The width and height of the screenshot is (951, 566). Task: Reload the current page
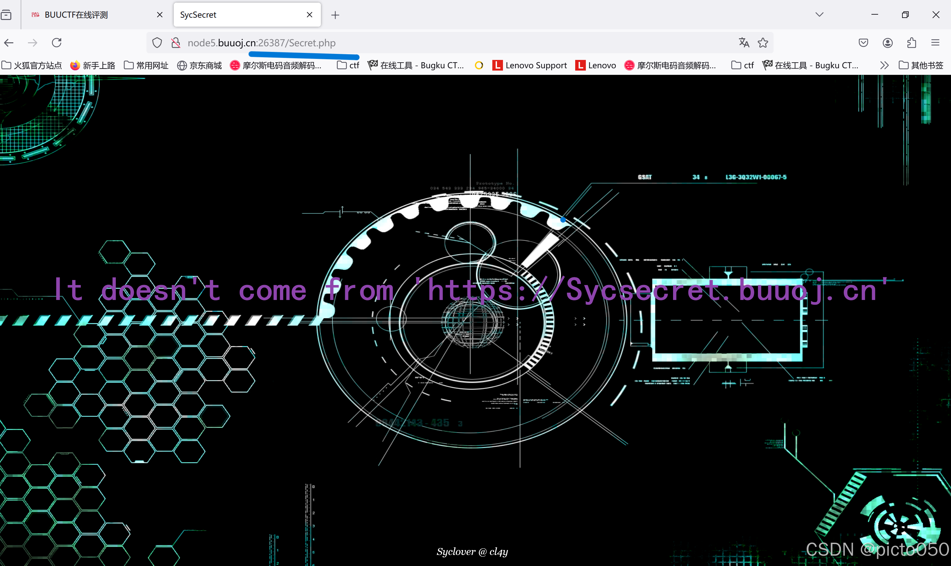57,42
